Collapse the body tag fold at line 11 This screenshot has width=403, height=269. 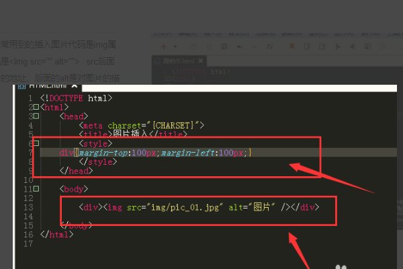pos(36,189)
